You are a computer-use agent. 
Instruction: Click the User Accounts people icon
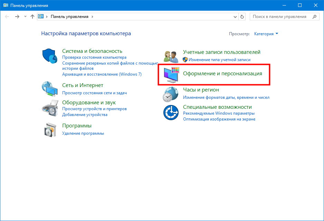click(171, 57)
